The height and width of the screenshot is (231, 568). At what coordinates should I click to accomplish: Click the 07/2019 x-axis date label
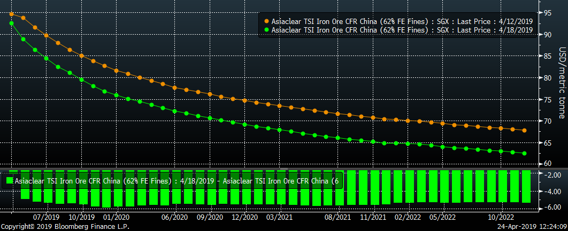(x=47, y=218)
